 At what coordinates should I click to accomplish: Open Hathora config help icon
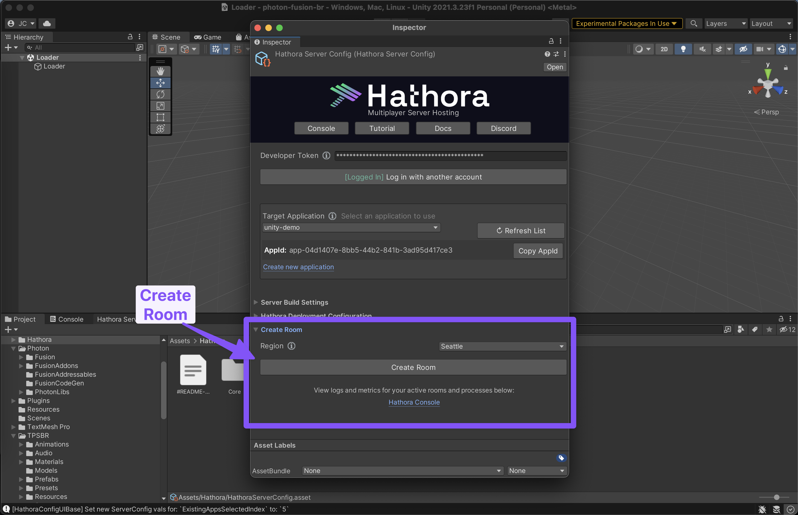(x=547, y=54)
